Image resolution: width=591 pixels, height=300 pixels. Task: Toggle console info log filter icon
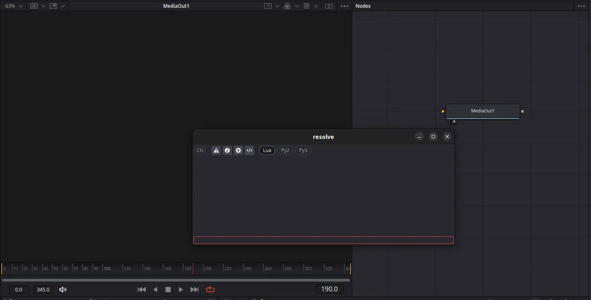(x=227, y=150)
